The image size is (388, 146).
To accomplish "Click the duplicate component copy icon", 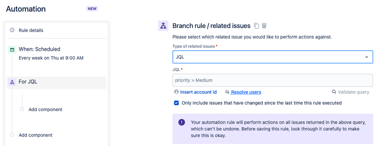I will tap(257, 26).
